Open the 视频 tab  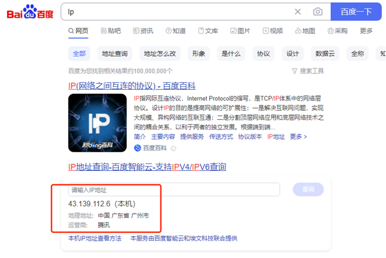pyautogui.click(x=272, y=31)
